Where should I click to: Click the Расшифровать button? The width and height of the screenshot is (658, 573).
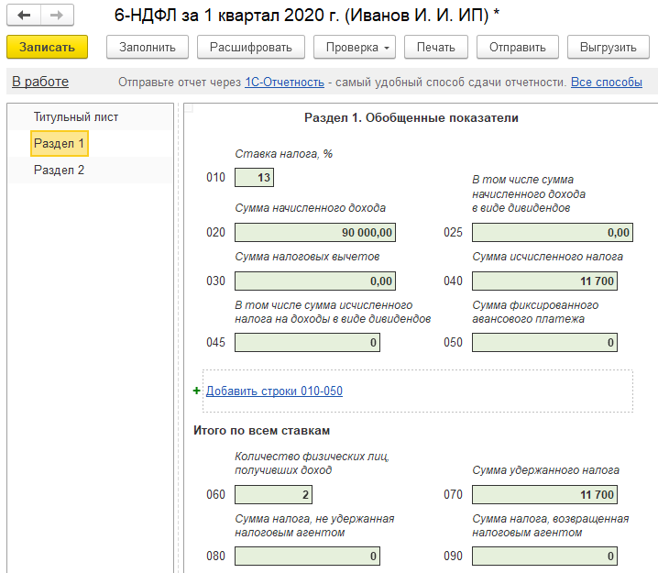click(250, 47)
